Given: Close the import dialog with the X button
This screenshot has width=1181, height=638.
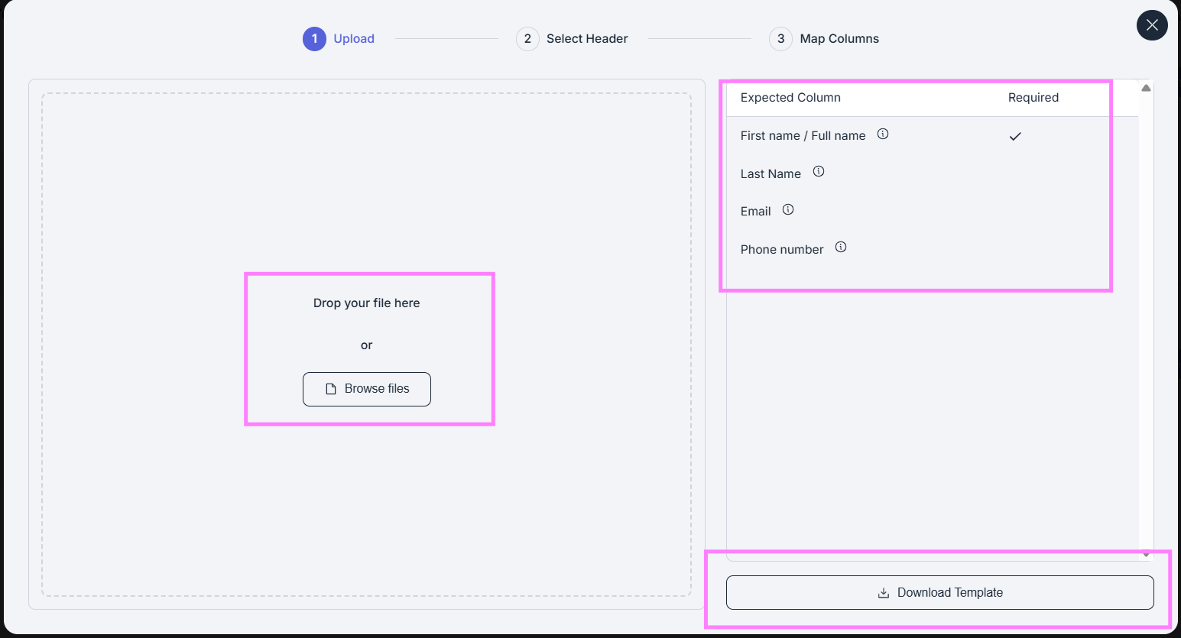Looking at the screenshot, I should pyautogui.click(x=1152, y=25).
